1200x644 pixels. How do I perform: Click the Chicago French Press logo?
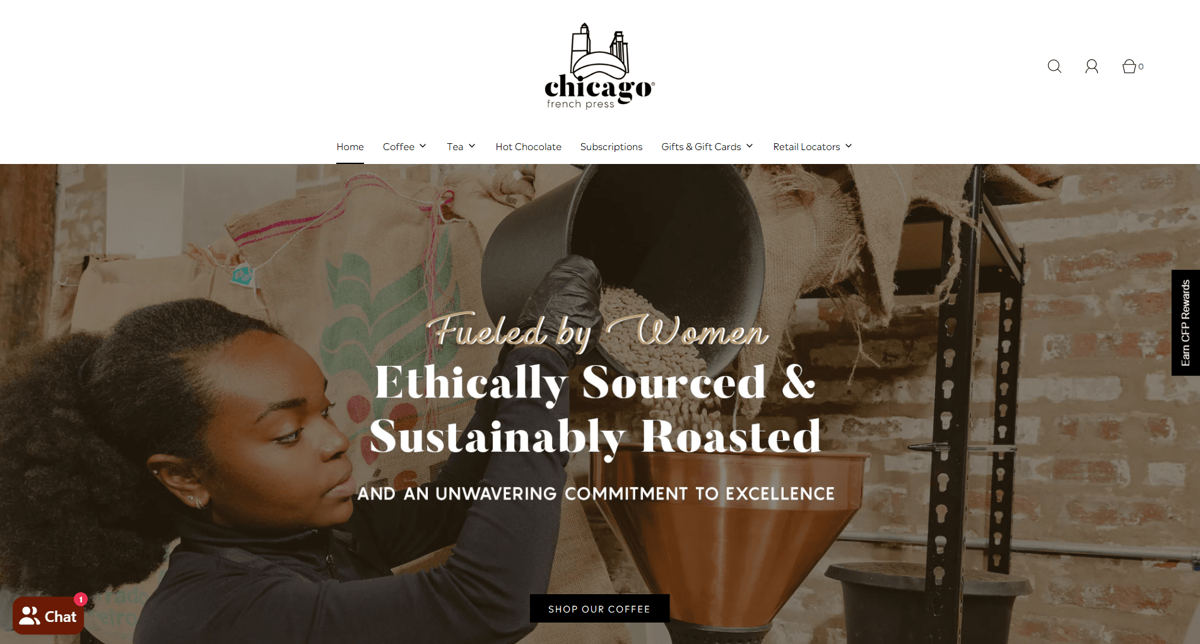click(x=599, y=66)
